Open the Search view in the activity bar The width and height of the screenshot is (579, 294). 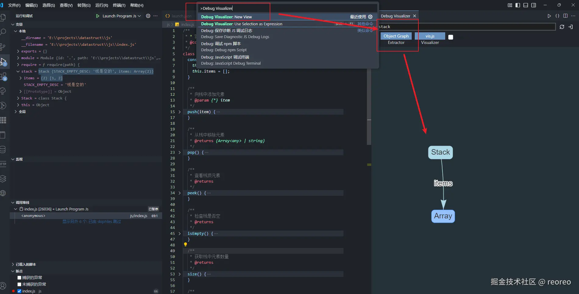click(3, 32)
